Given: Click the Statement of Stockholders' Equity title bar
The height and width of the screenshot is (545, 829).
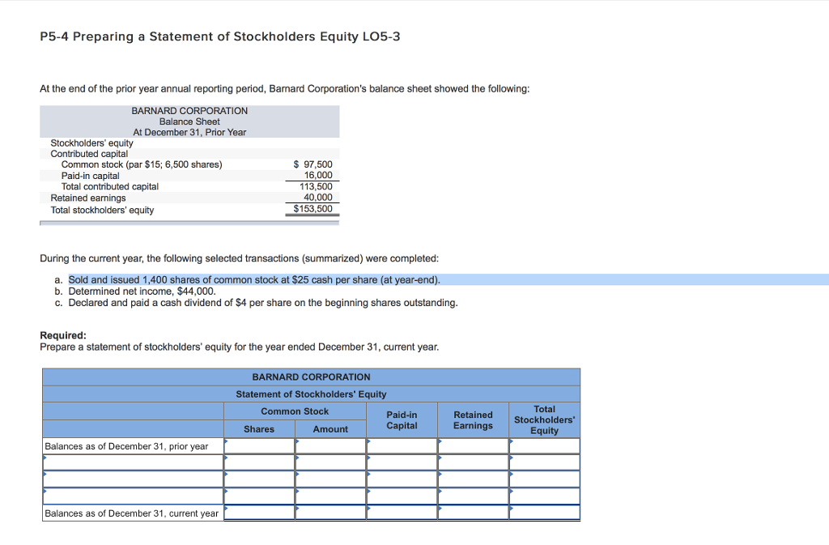Looking at the screenshot, I should point(311,394).
